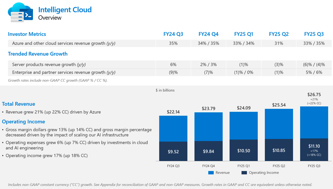Click enterprise services value 5% / 6%

(x=314, y=72)
